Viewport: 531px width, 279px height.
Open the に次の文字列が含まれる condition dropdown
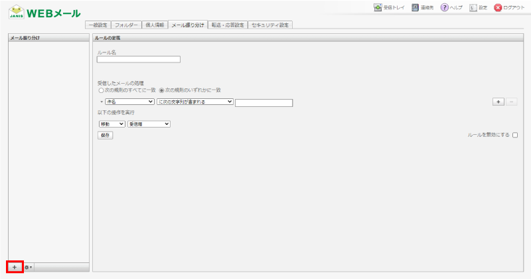click(194, 102)
